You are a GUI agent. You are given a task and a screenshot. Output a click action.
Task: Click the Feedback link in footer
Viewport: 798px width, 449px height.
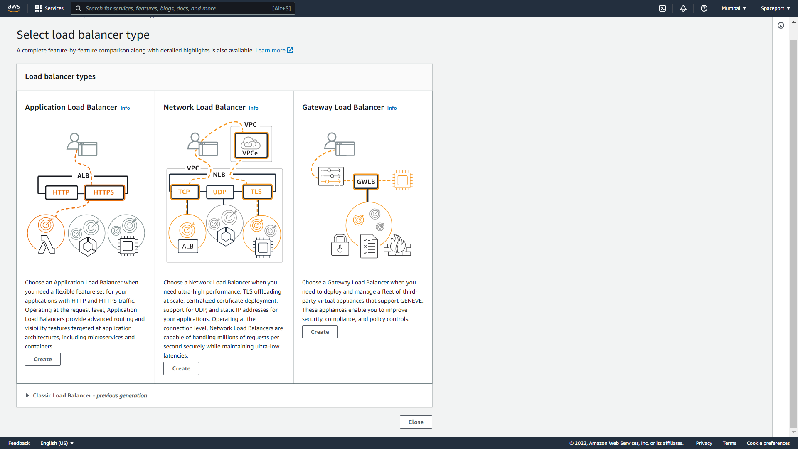[x=19, y=443]
